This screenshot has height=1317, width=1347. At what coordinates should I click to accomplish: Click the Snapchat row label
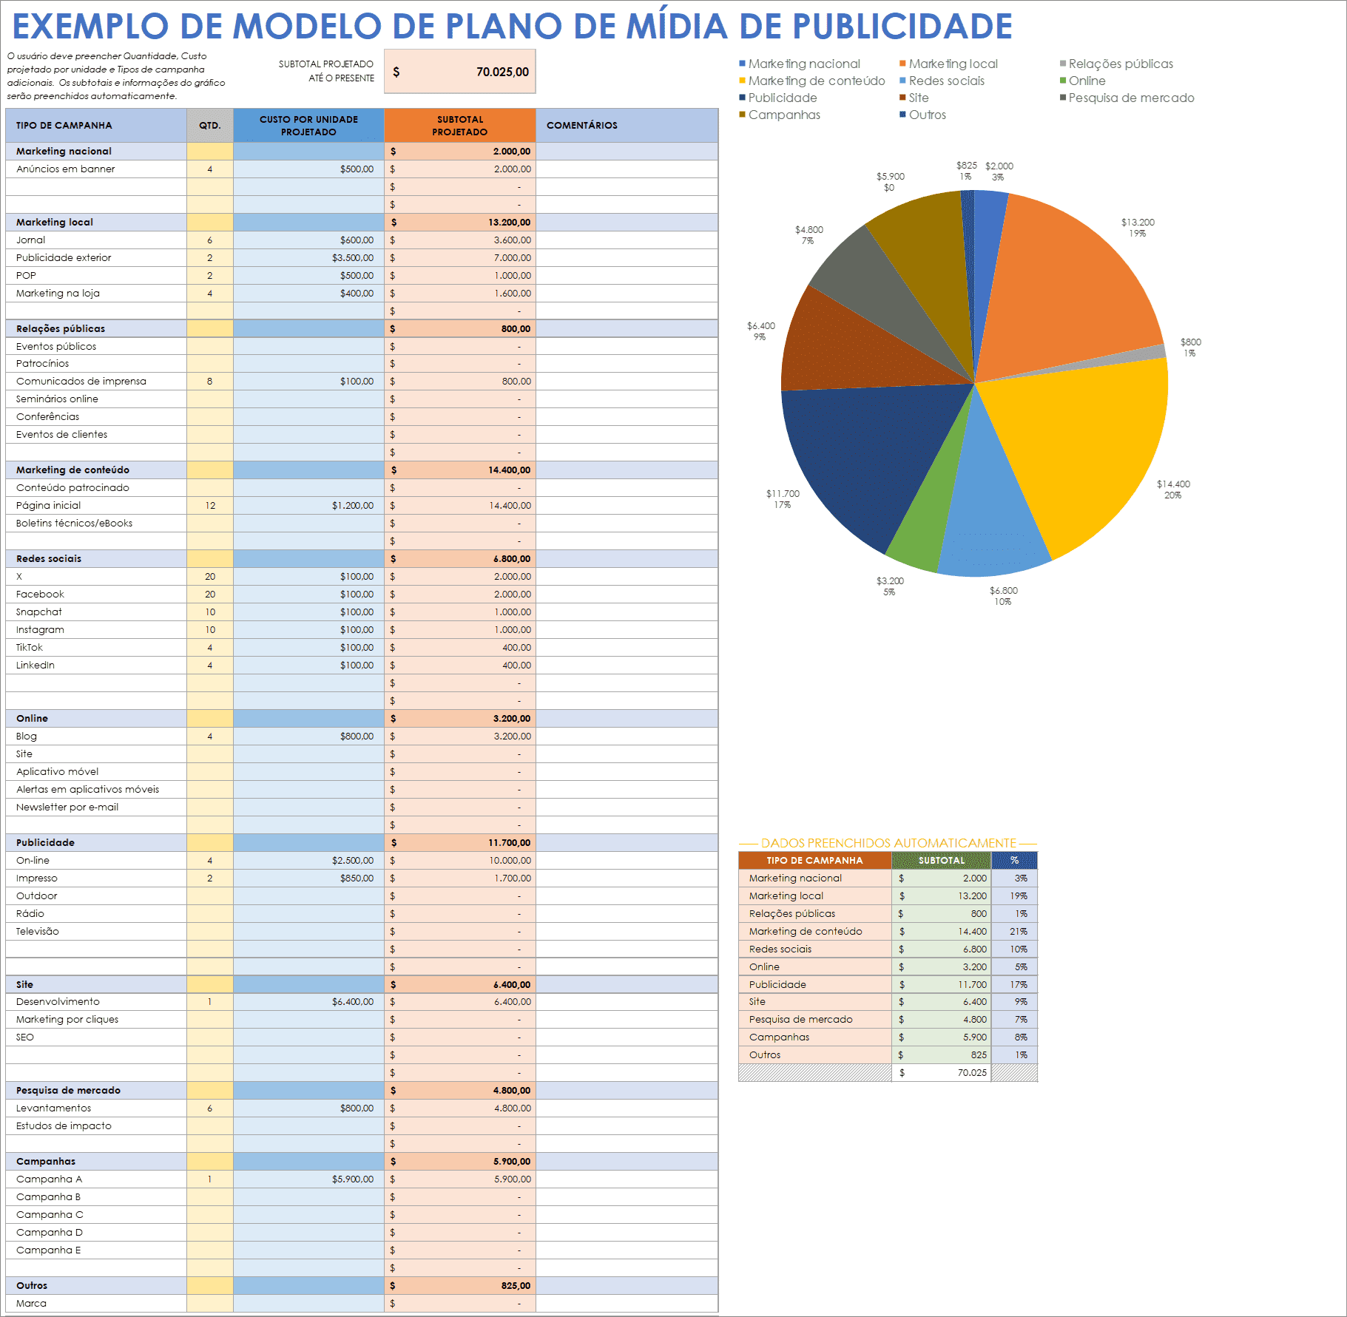[x=39, y=612]
